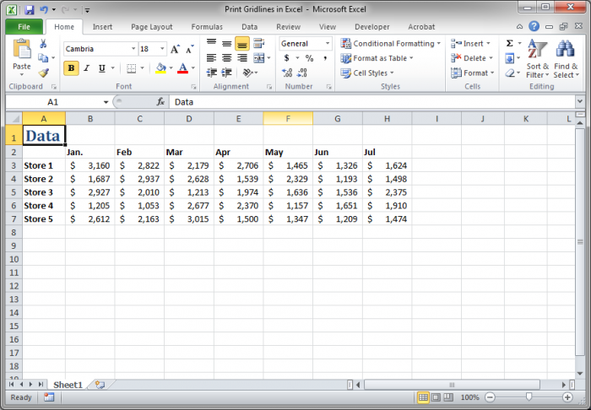
Task: Switch to the Page Layout ribbon tab
Action: tap(151, 27)
